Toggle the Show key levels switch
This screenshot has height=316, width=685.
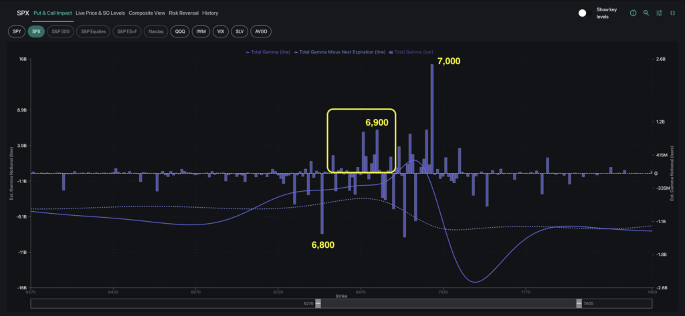(x=583, y=13)
